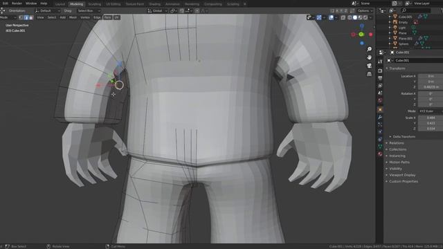Open the Material properties tab
The height and width of the screenshot is (249, 443).
[x=380, y=154]
